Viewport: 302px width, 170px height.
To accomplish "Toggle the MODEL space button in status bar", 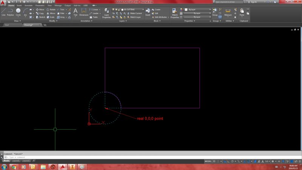I will click(208, 161).
